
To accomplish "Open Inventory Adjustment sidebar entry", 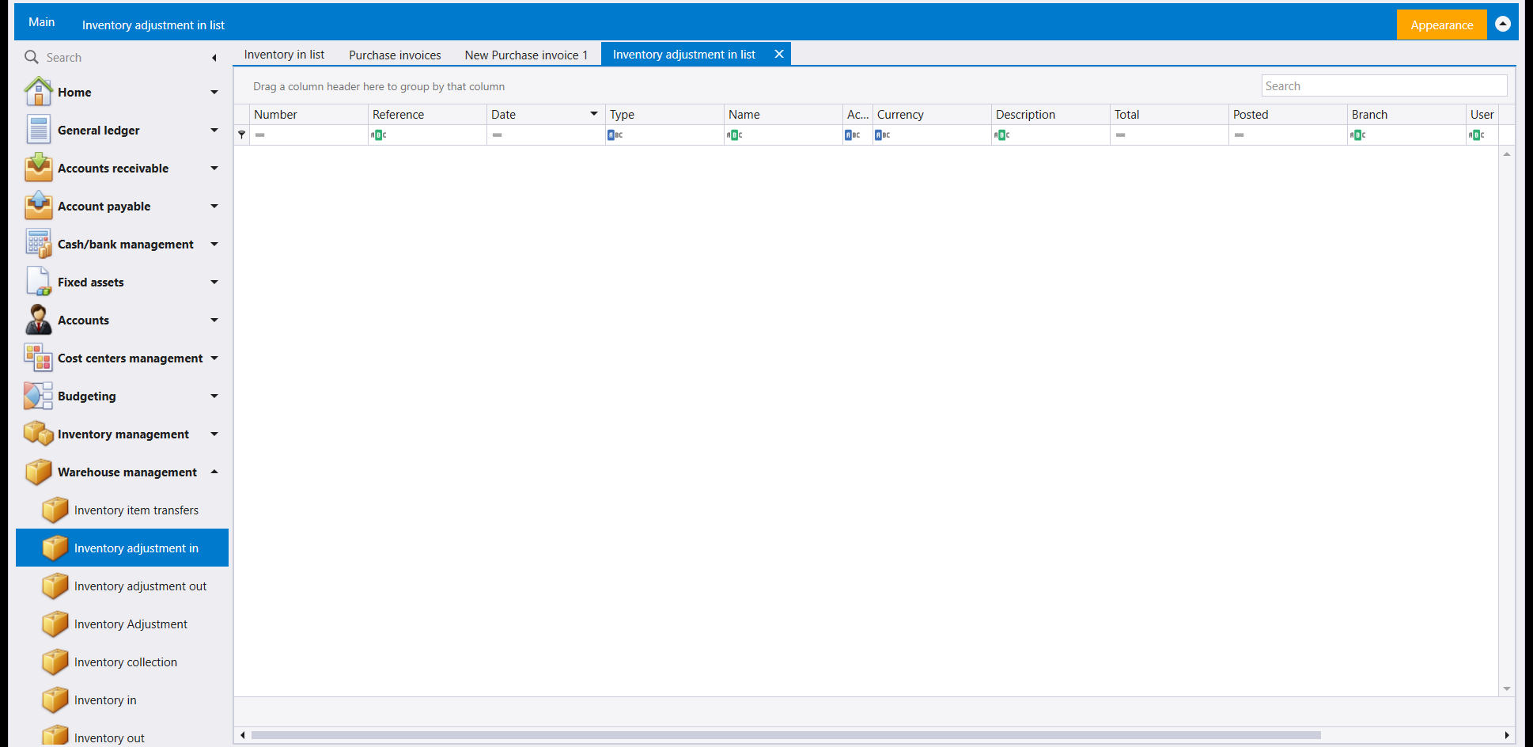I will click(x=123, y=624).
